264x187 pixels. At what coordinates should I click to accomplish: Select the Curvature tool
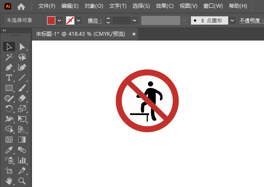click(x=22, y=68)
